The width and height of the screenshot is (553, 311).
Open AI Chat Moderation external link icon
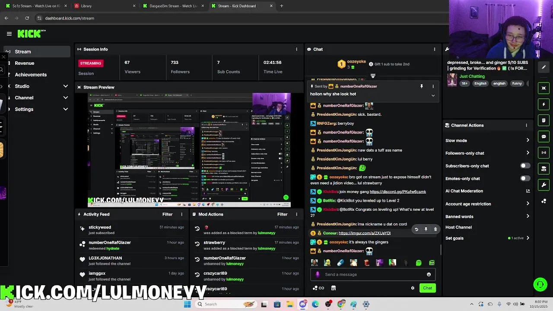click(x=528, y=191)
